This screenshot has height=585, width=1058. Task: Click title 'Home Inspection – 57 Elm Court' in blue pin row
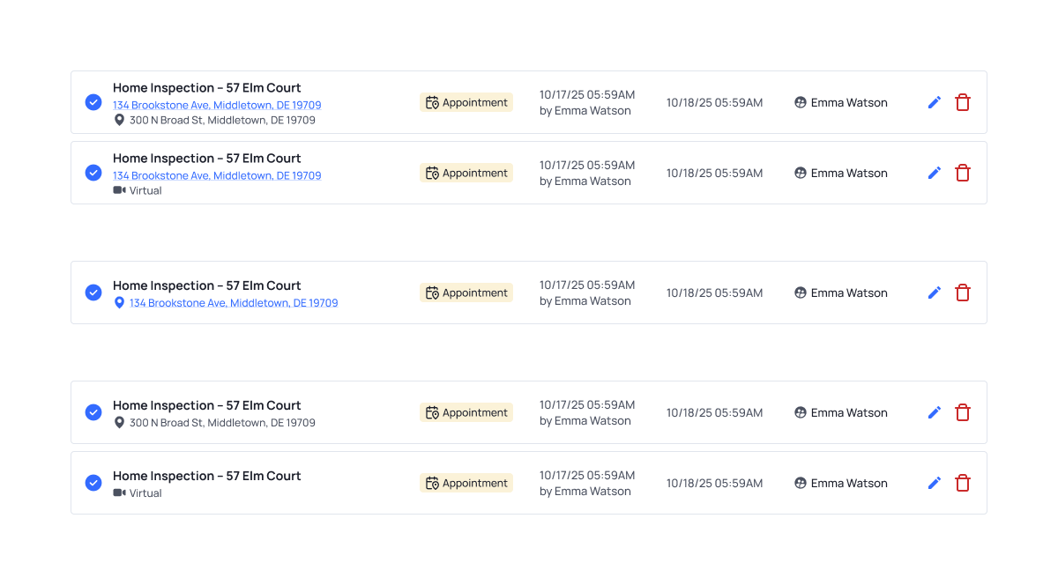(207, 285)
